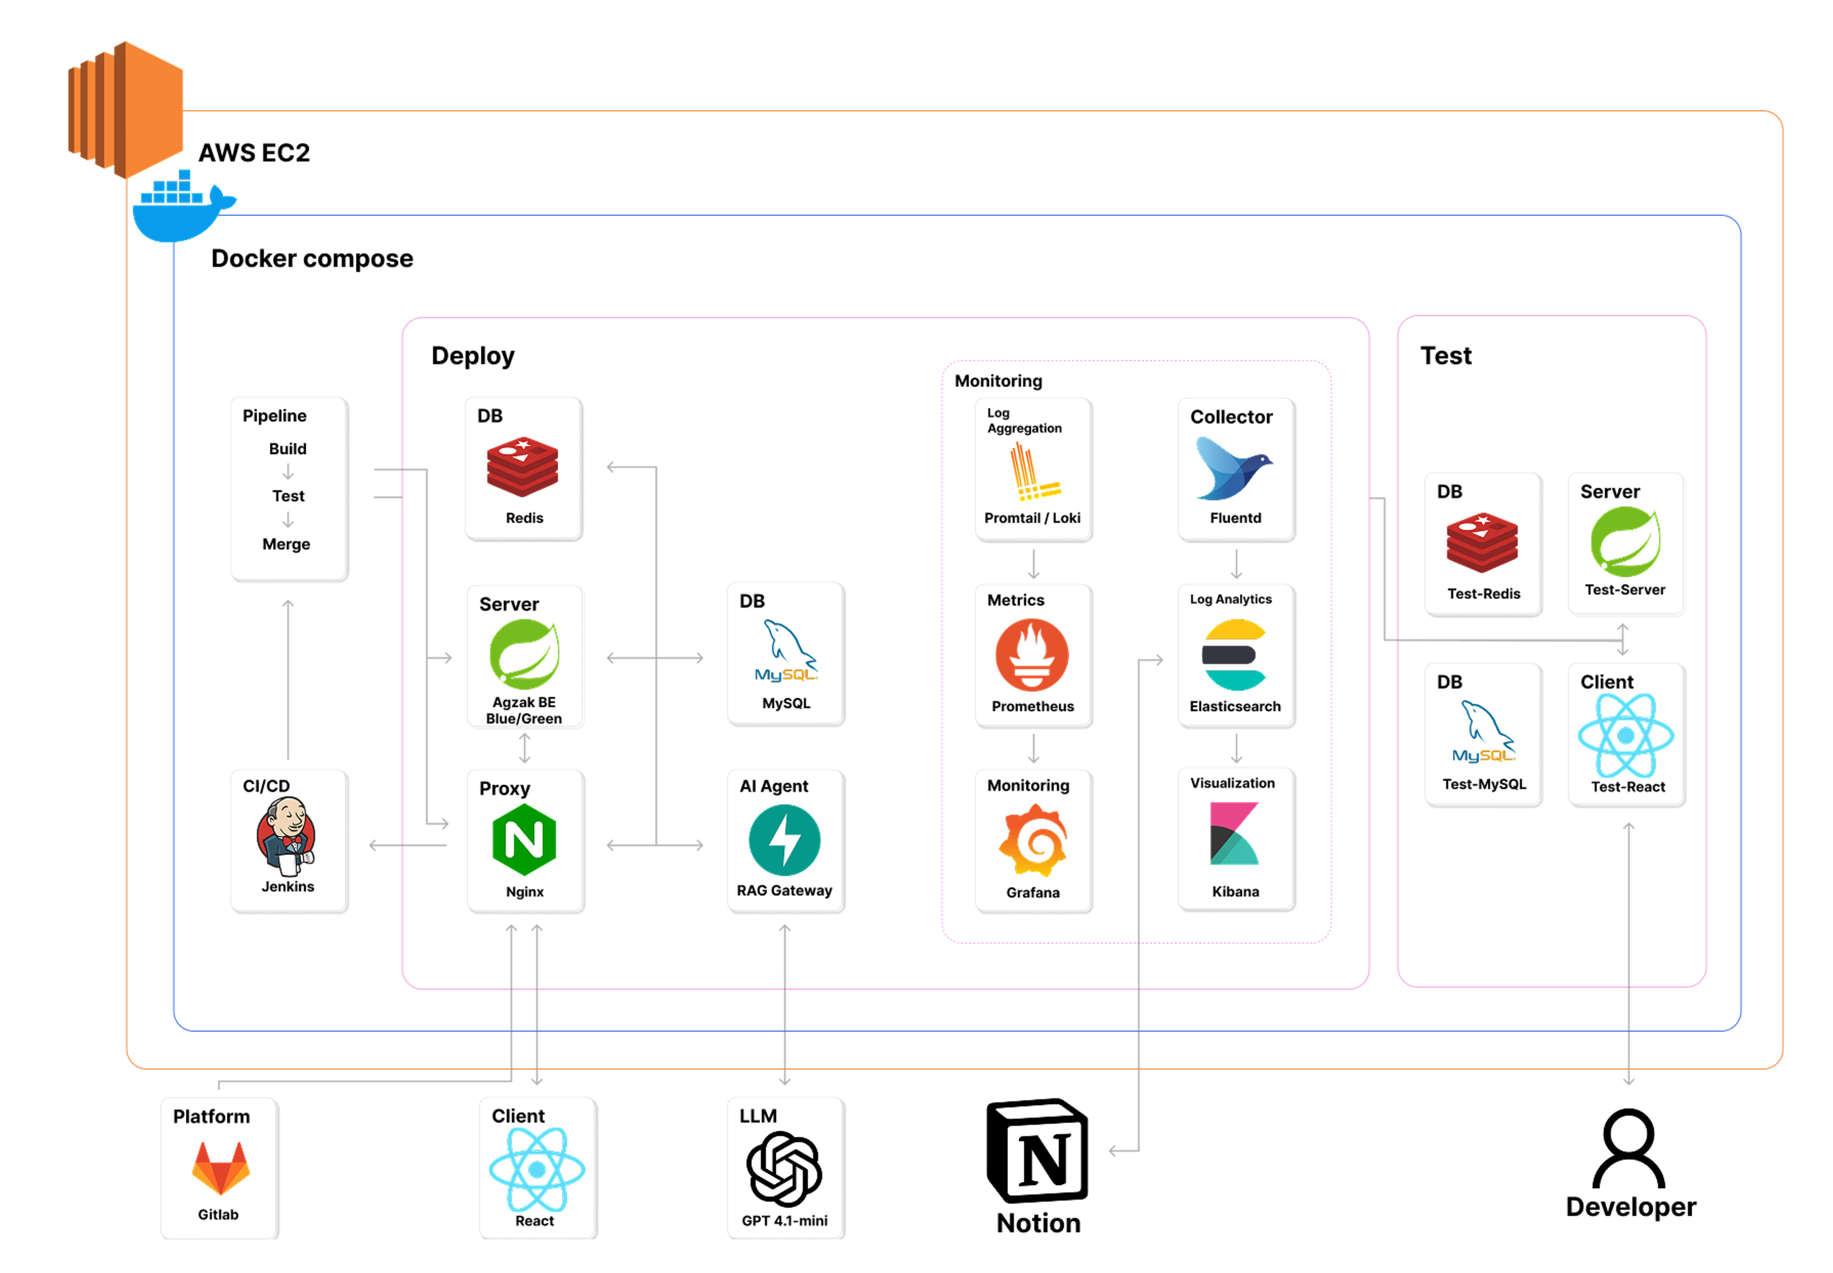The height and width of the screenshot is (1273, 1833).
Task: Click the 'Metrics' card title
Action: point(1015,600)
